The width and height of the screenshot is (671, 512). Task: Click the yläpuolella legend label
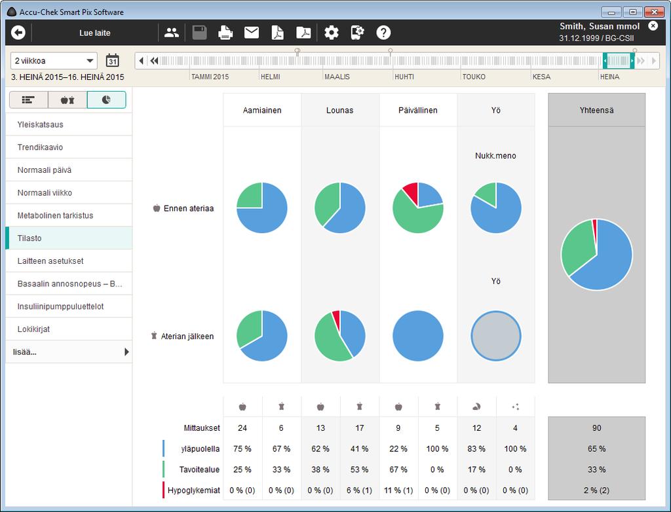[201, 448]
